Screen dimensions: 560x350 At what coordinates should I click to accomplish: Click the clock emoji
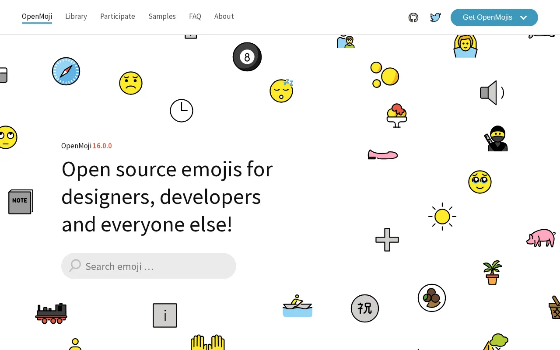[x=182, y=111]
